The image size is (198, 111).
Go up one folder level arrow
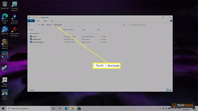pyautogui.click(x=40, y=25)
